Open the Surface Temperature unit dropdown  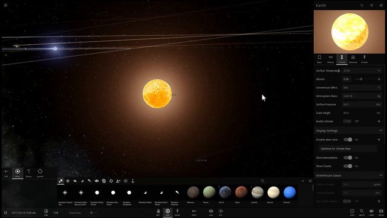point(379,71)
